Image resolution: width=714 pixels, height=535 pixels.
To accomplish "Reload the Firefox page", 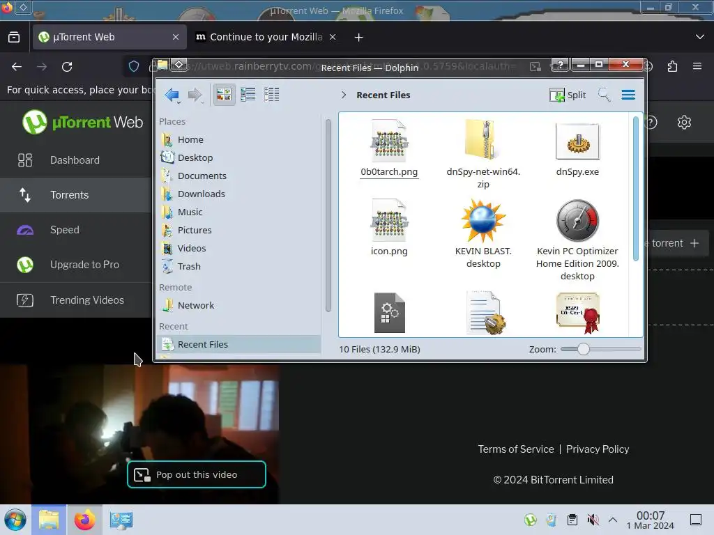I will pyautogui.click(x=67, y=67).
